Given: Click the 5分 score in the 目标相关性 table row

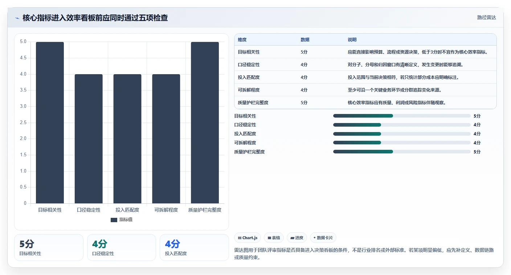Looking at the screenshot, I should click(x=304, y=52).
